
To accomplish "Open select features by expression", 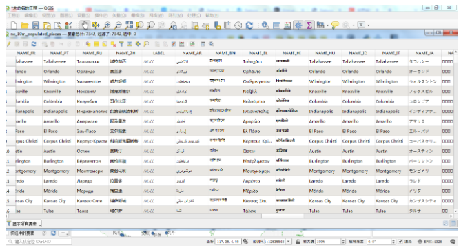I will [x=88, y=44].
